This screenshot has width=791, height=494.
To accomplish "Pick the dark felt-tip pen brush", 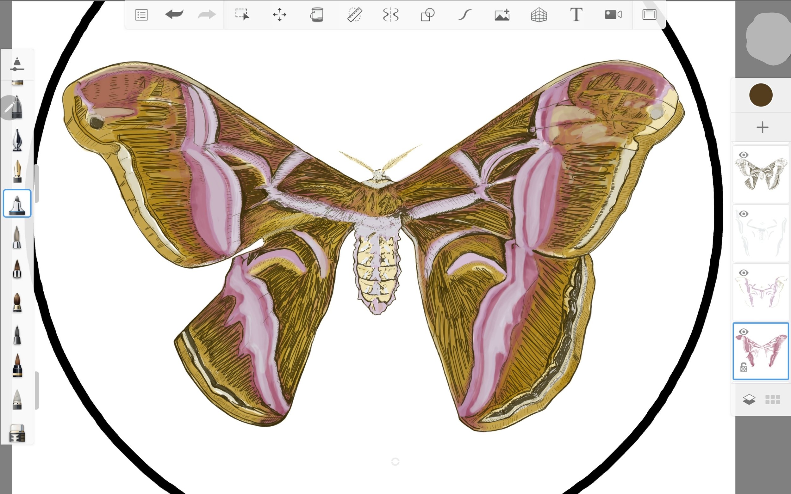I will [x=17, y=335].
